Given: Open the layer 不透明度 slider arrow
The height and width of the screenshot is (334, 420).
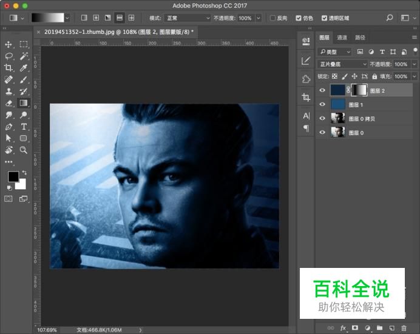Looking at the screenshot, I should coord(415,64).
